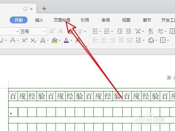Justify paragraph text
175x131 pixels.
pos(121,40)
